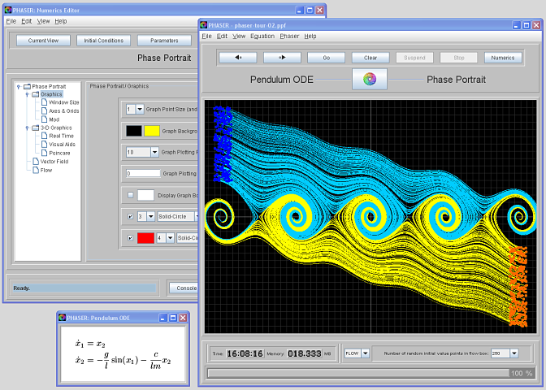
Task: Select the Window Size page icon
Action: (x=45, y=102)
